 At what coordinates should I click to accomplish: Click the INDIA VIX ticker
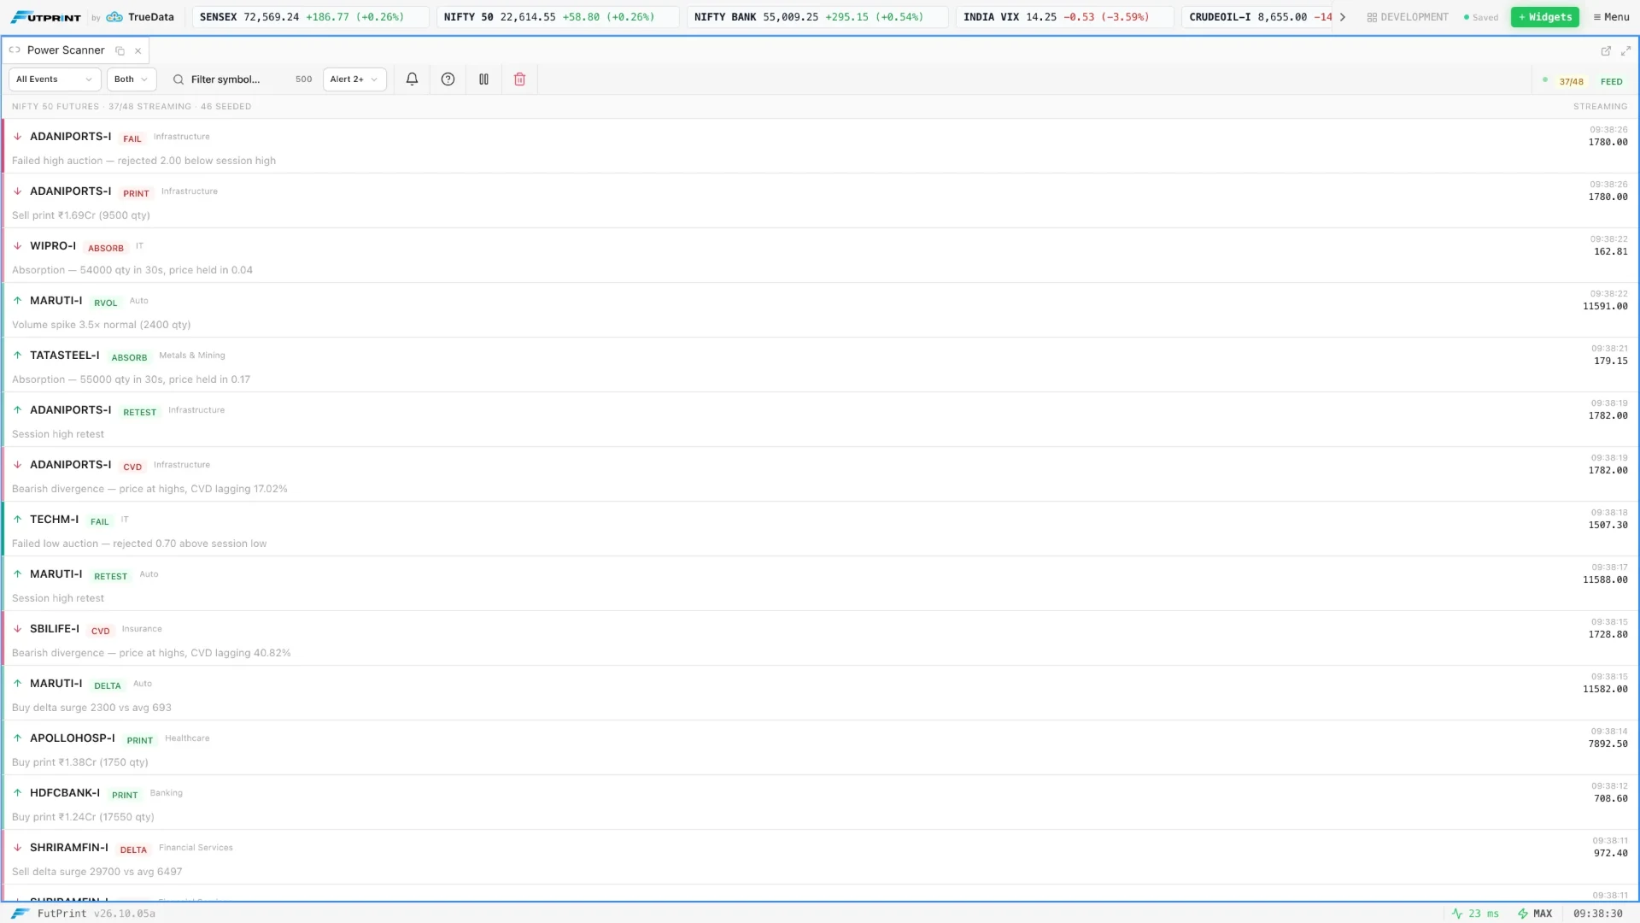1064,17
